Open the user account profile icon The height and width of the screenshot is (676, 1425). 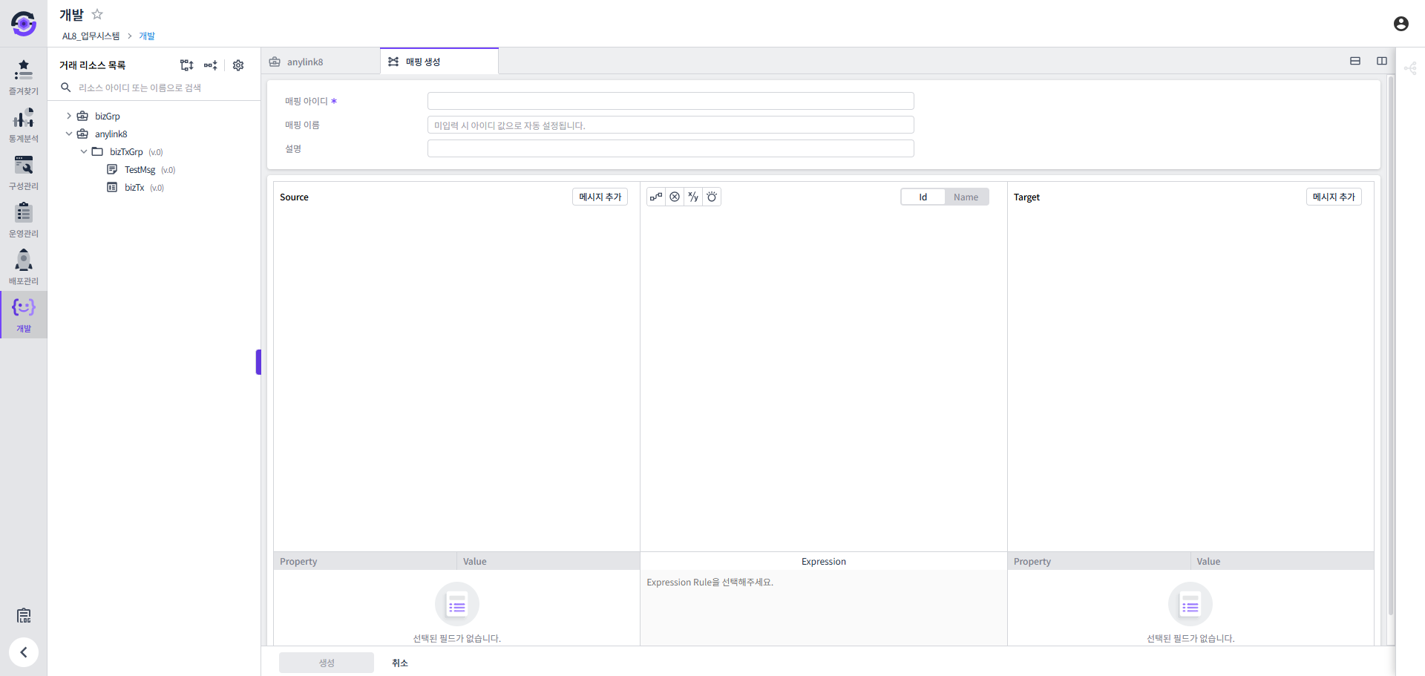[x=1401, y=24]
